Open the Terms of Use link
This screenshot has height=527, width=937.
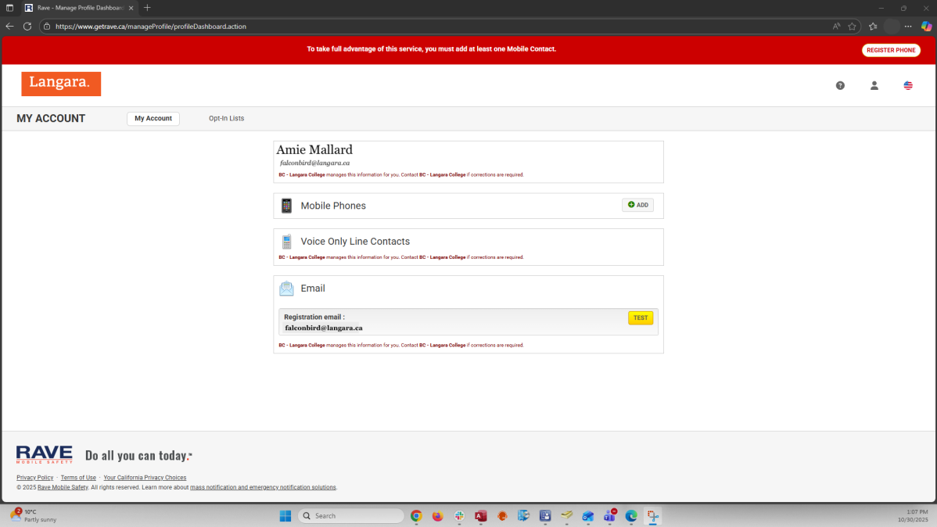click(78, 478)
